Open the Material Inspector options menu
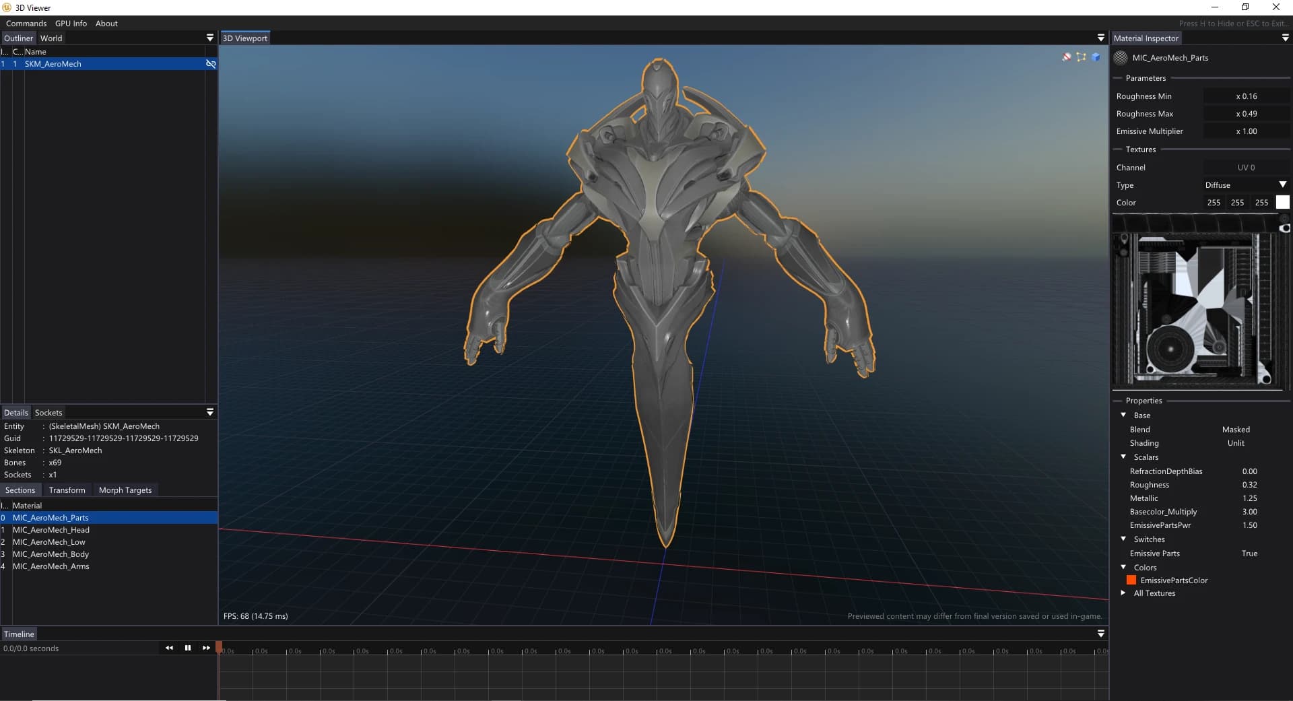The height and width of the screenshot is (701, 1293). pos(1285,38)
